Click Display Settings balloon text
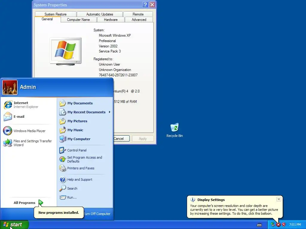The width and height of the screenshot is (306, 229). (234, 210)
